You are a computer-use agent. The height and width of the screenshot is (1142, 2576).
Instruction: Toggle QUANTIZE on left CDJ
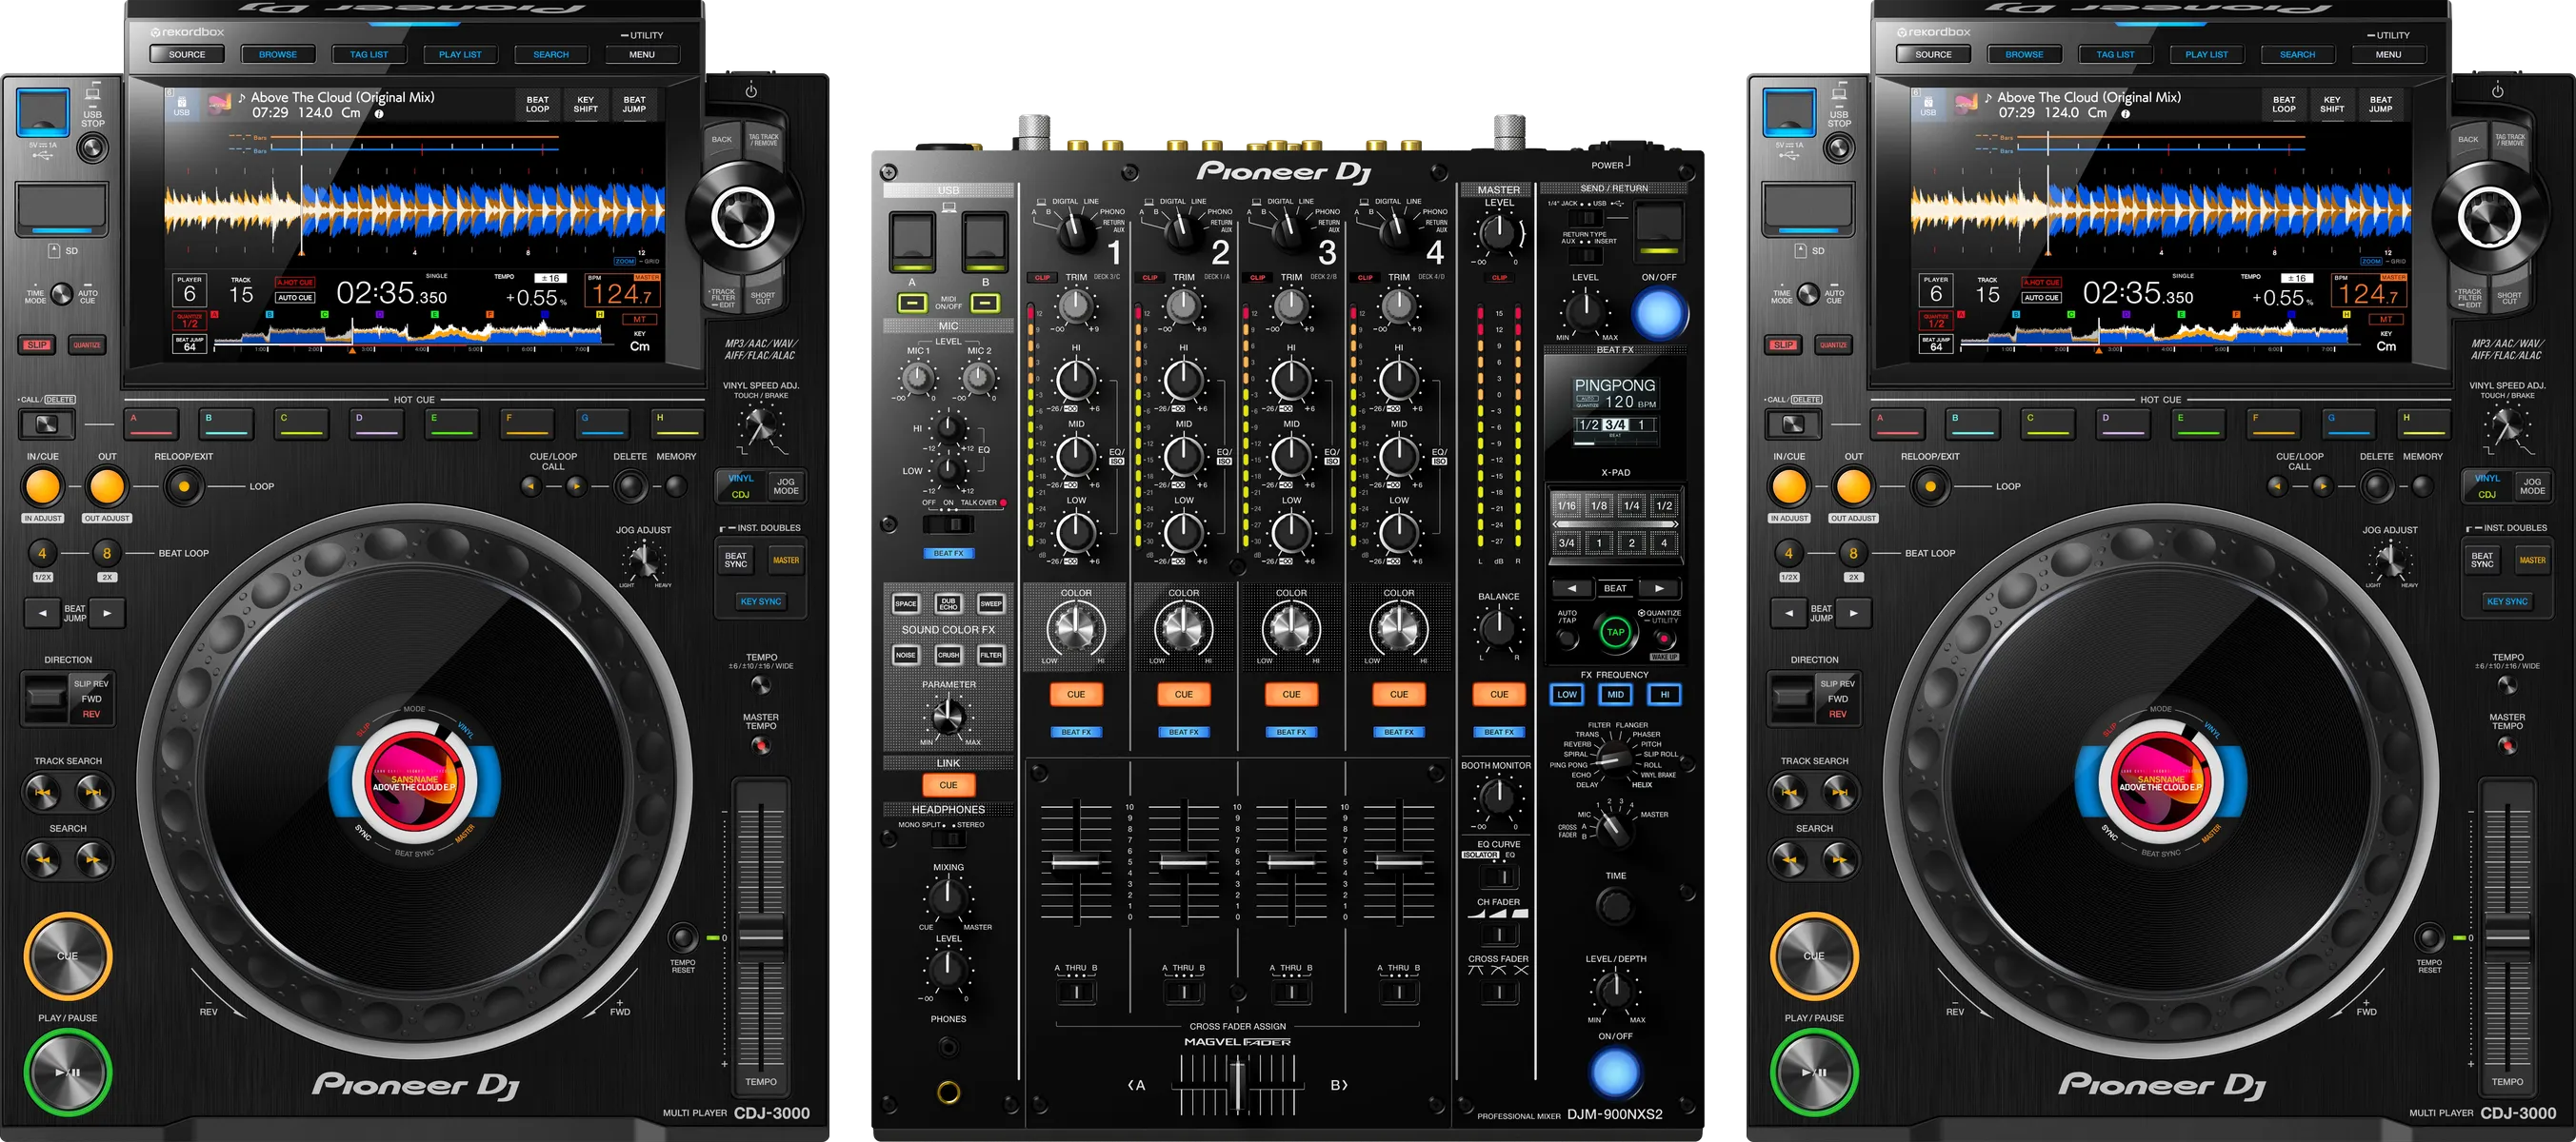(87, 345)
